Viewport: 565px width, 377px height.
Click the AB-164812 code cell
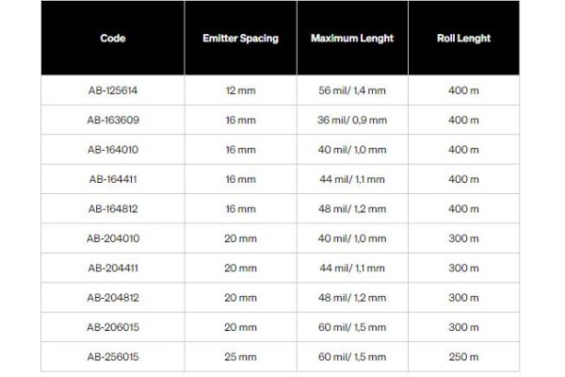[x=112, y=208]
